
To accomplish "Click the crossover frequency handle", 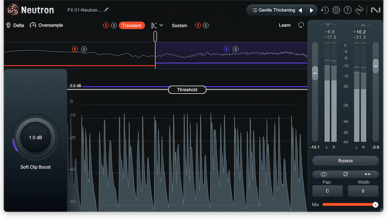I will click(x=155, y=36).
